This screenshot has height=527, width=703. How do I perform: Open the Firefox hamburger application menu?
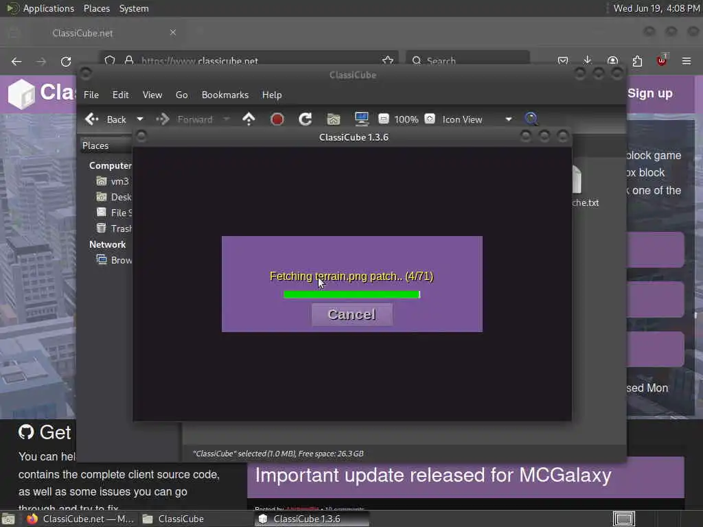point(687,61)
